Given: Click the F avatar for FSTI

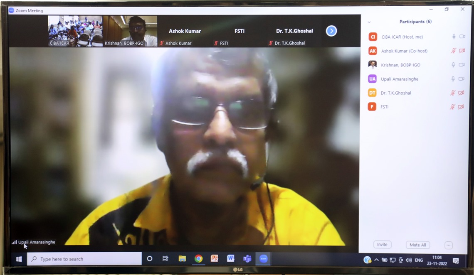Looking at the screenshot, I should (x=372, y=107).
